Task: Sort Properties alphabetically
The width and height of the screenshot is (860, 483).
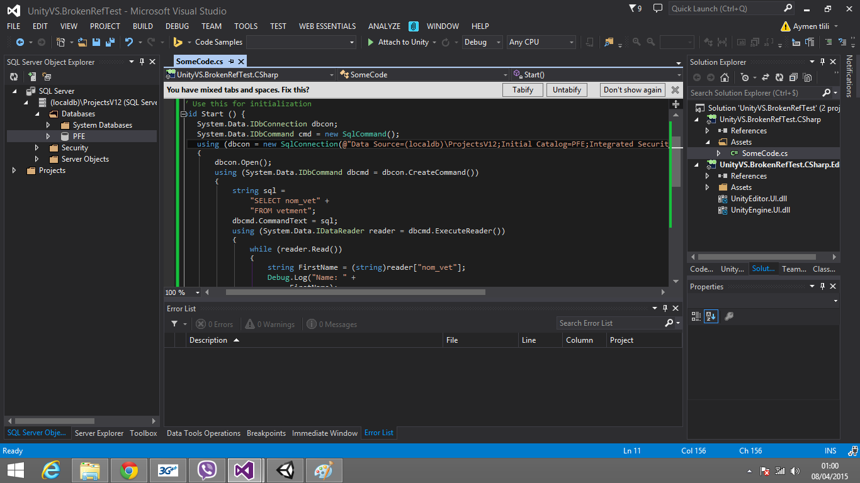Action: (711, 316)
